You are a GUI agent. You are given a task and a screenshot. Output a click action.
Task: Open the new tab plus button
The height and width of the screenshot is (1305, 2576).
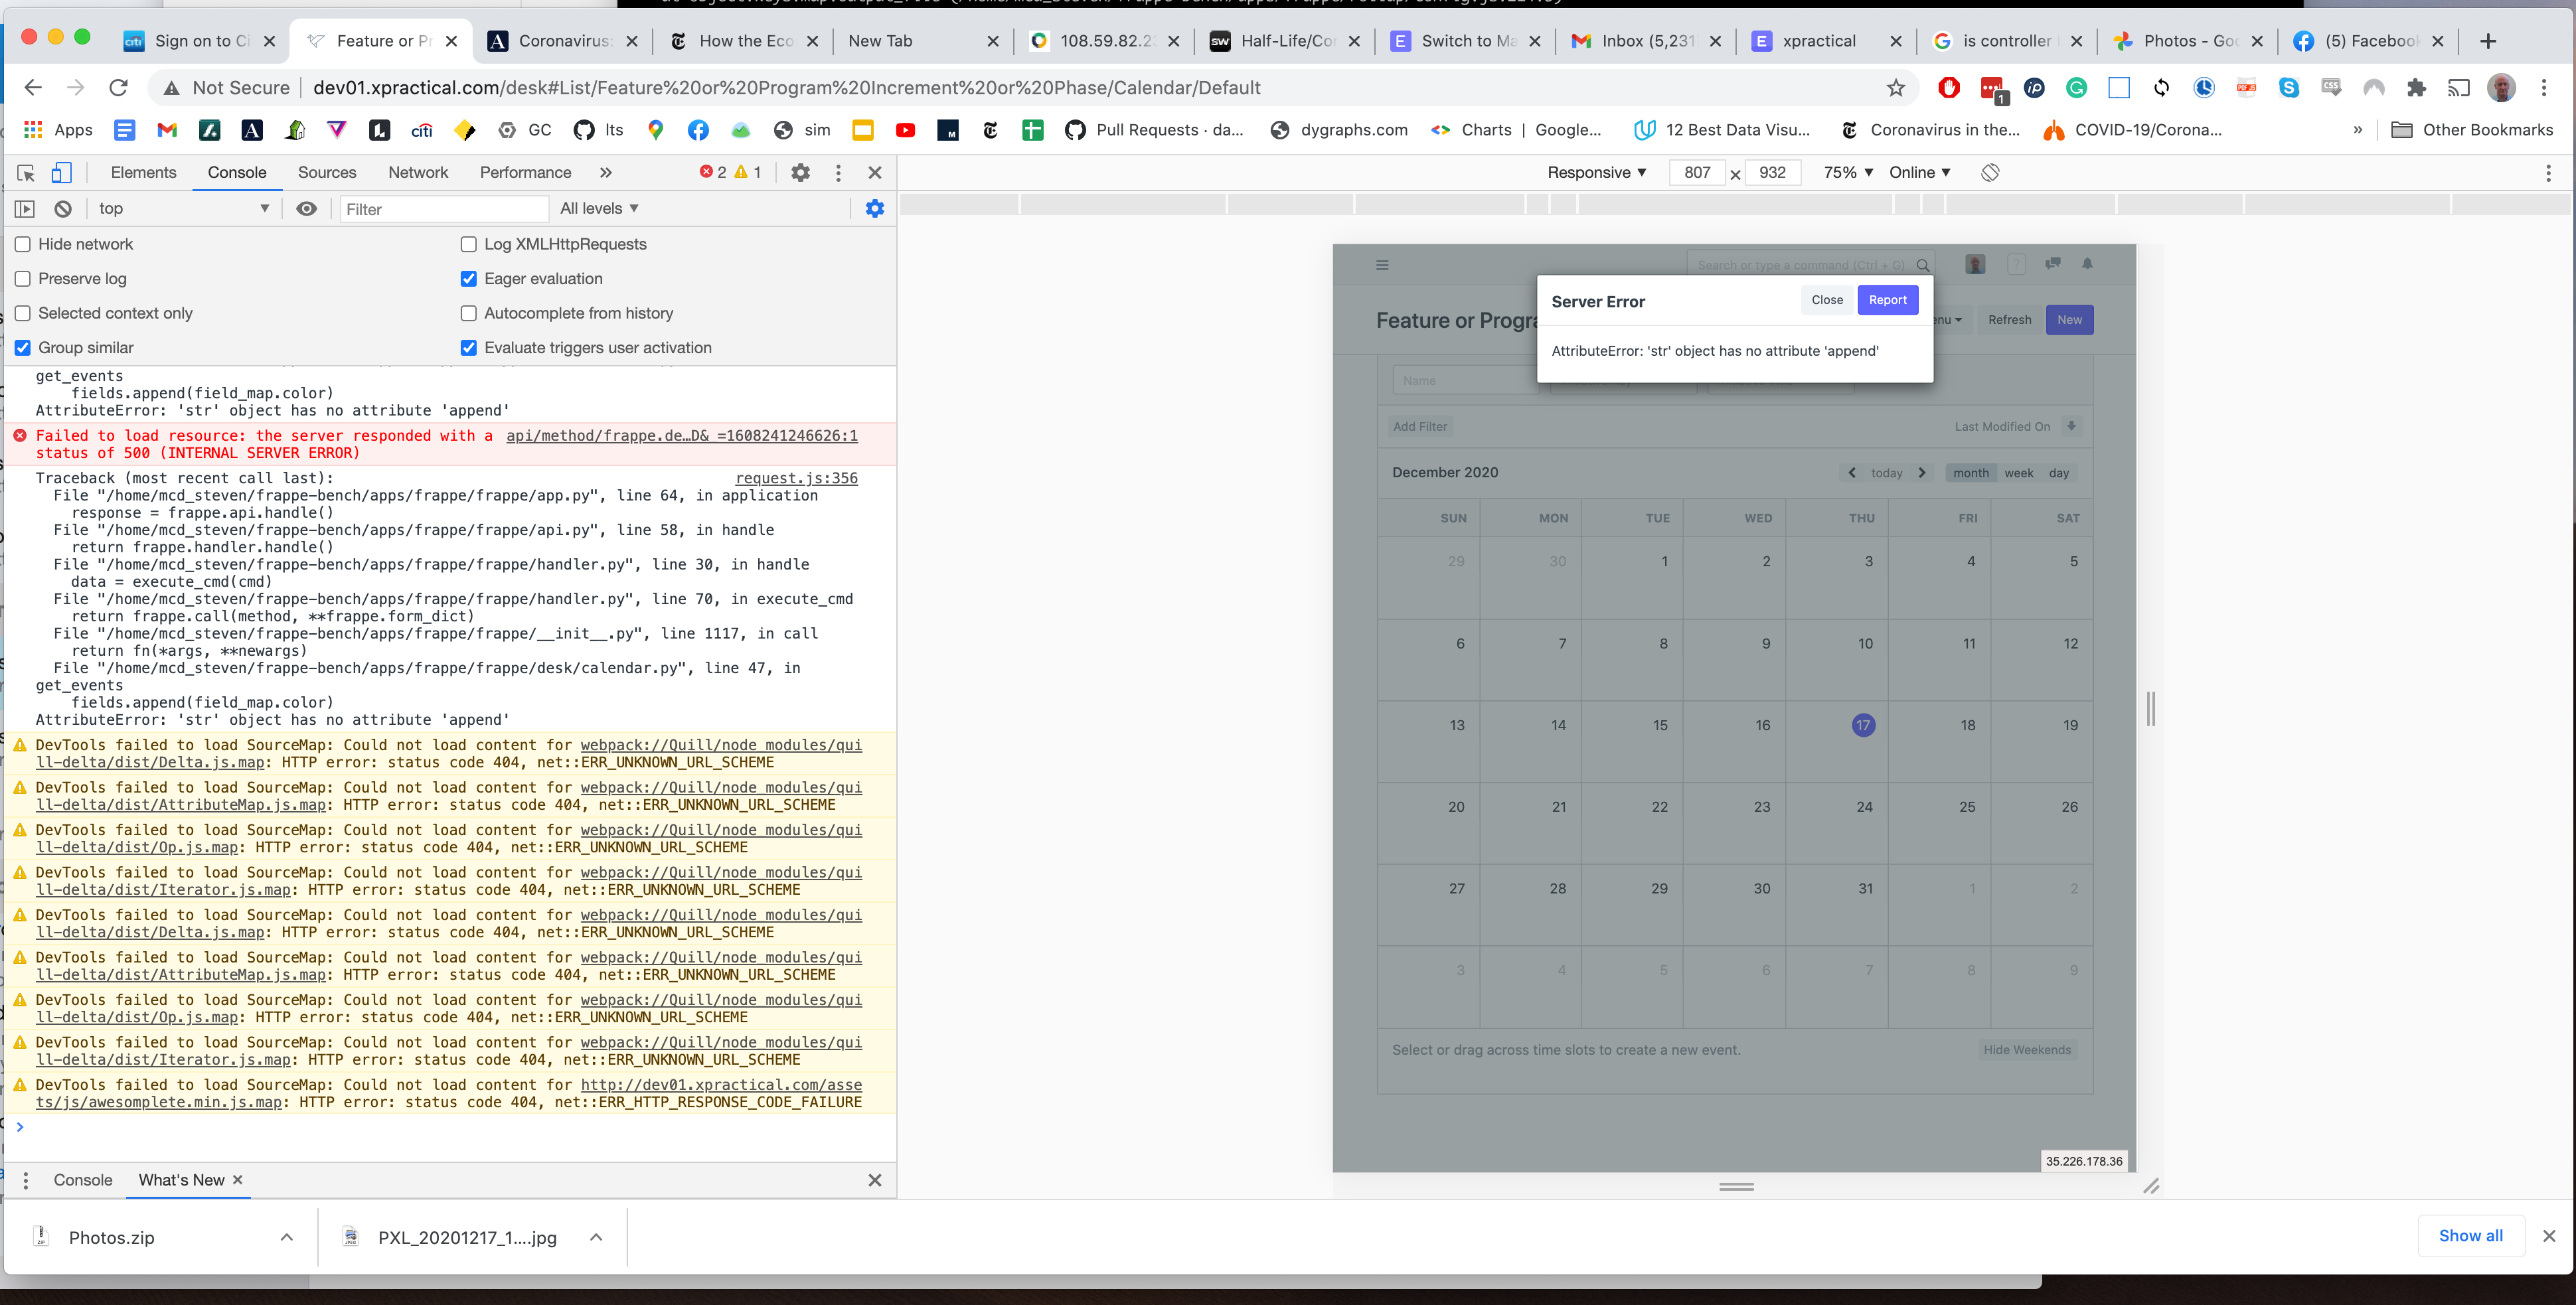[2488, 41]
